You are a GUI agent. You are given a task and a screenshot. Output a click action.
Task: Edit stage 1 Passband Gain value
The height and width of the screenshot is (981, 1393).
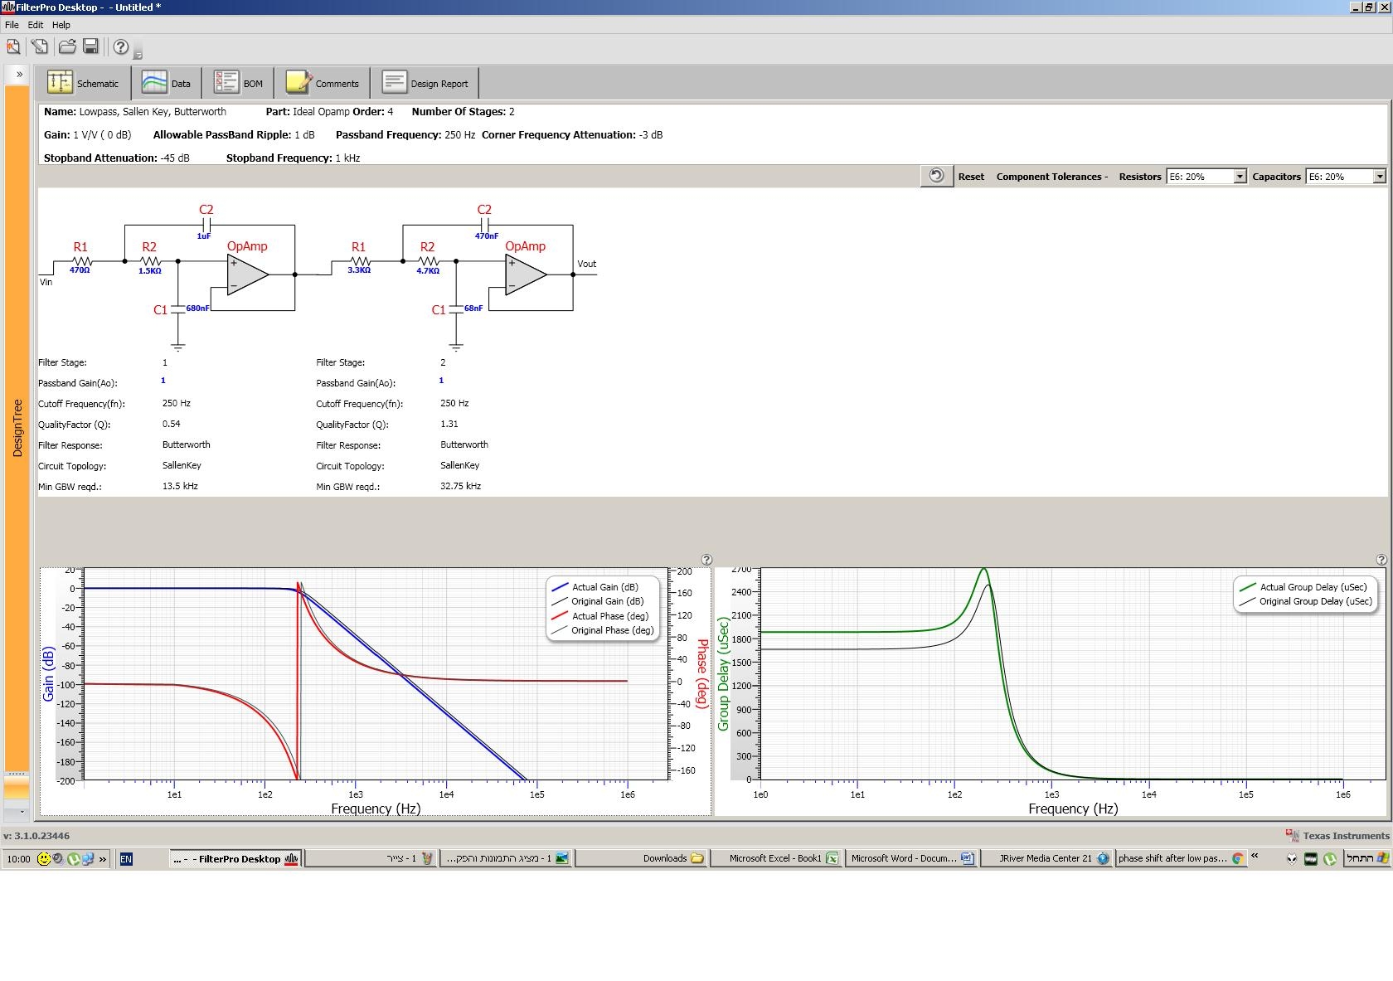[163, 381]
